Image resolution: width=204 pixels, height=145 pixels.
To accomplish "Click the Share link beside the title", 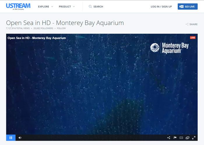I will point(192,24).
